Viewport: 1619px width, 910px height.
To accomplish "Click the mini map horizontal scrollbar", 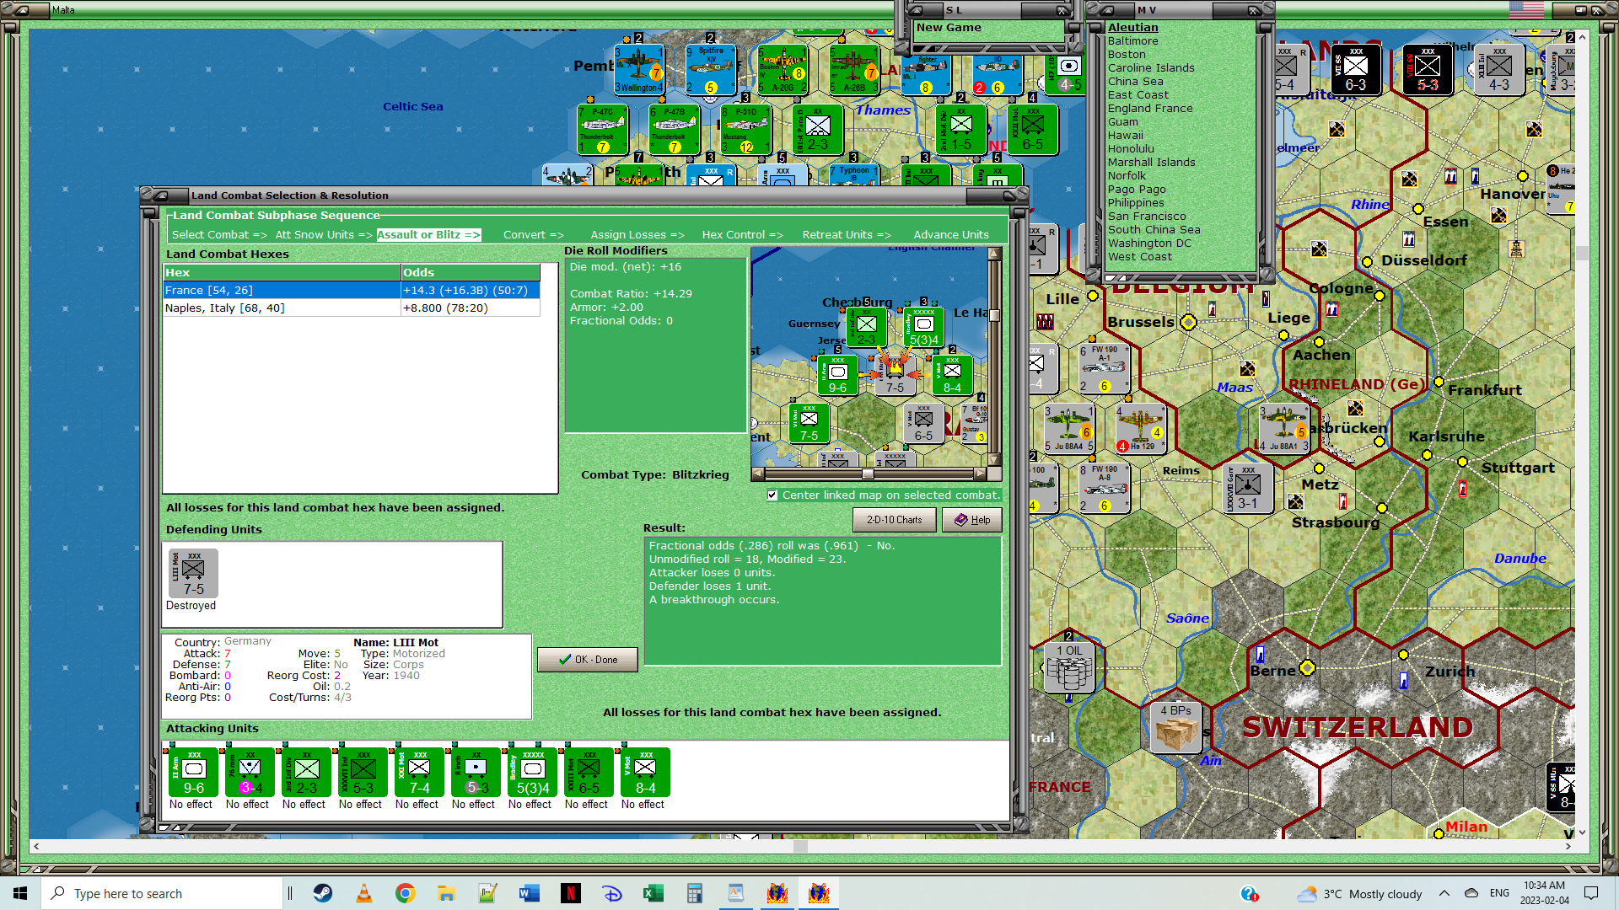I will point(869,474).
